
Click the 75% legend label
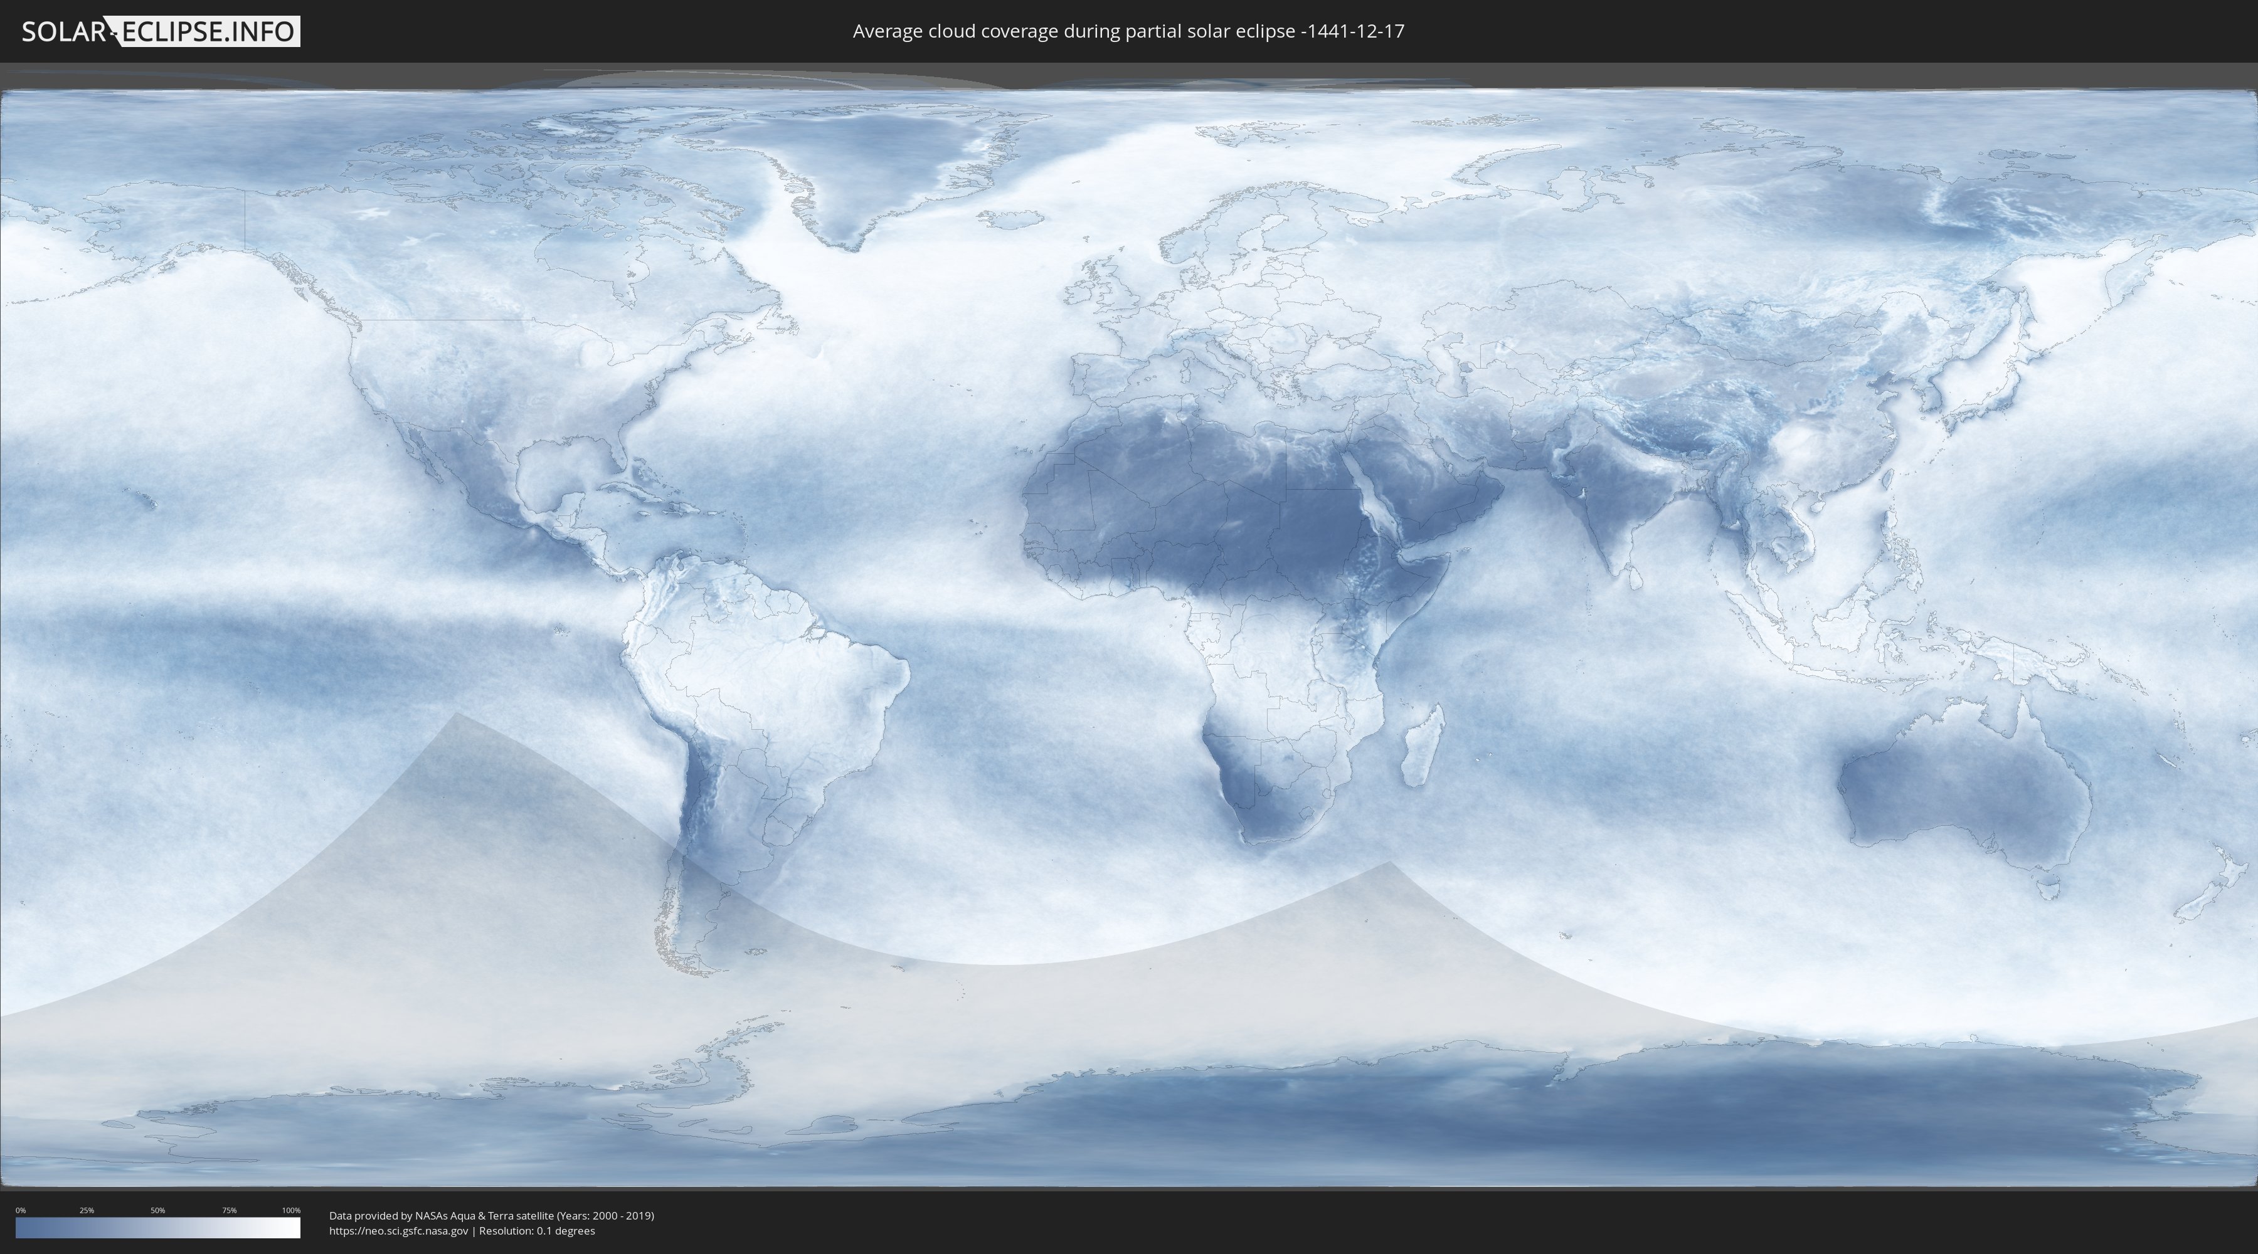229,1210
